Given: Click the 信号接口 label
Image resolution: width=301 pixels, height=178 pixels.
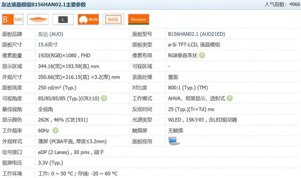Looking at the screenshot, I should coord(12,152).
